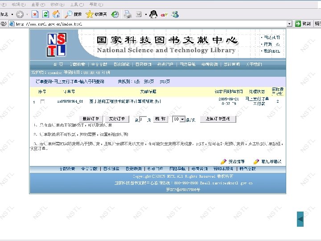
Task: Open 文献检索 in the top navigation bar
Action: (78, 64)
